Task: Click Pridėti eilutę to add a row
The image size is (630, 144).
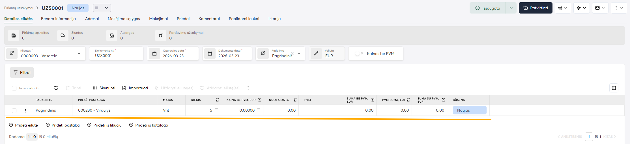Action: coord(23,125)
